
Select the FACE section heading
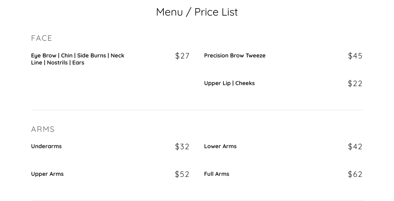[x=41, y=38]
